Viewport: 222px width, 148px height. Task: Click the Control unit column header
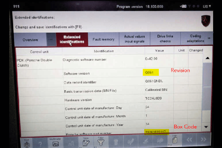(x=39, y=52)
